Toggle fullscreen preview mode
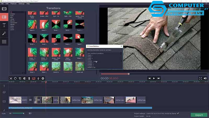Viewport: 209px width, 118px height. pyautogui.click(x=200, y=78)
